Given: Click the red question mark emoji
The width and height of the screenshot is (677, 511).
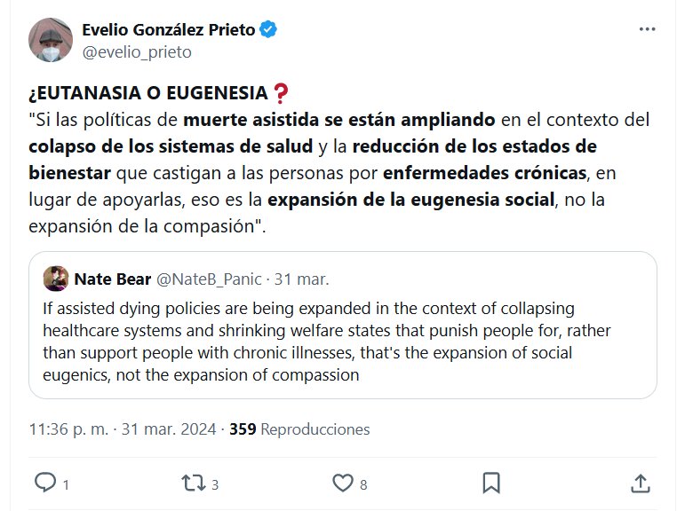Looking at the screenshot, I should click(280, 93).
